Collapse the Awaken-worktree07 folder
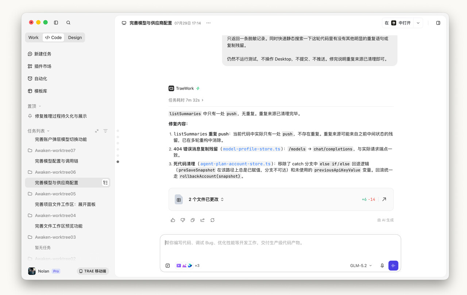Viewport: 467px width, 295px height. click(51, 151)
